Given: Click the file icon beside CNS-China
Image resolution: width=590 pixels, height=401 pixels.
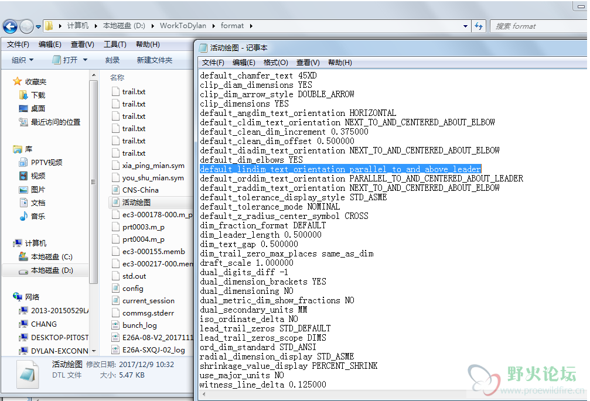Looking at the screenshot, I should click(115, 190).
